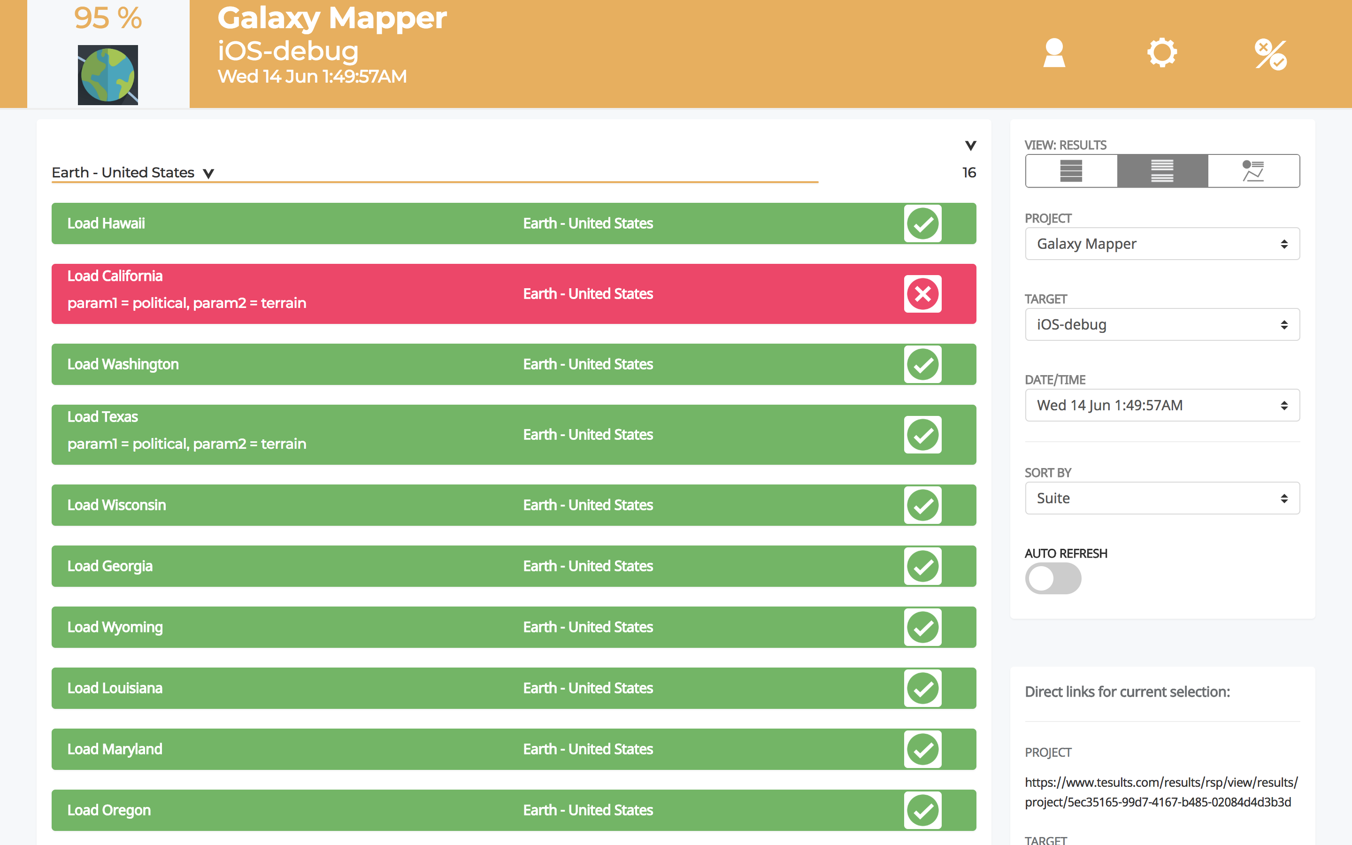Viewport: 1352px width, 845px height.
Task: Open settings via the gear icon
Action: pos(1162,53)
